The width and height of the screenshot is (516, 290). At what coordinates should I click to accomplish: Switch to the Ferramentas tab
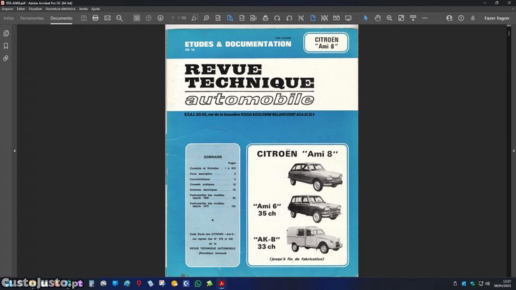pos(32,18)
